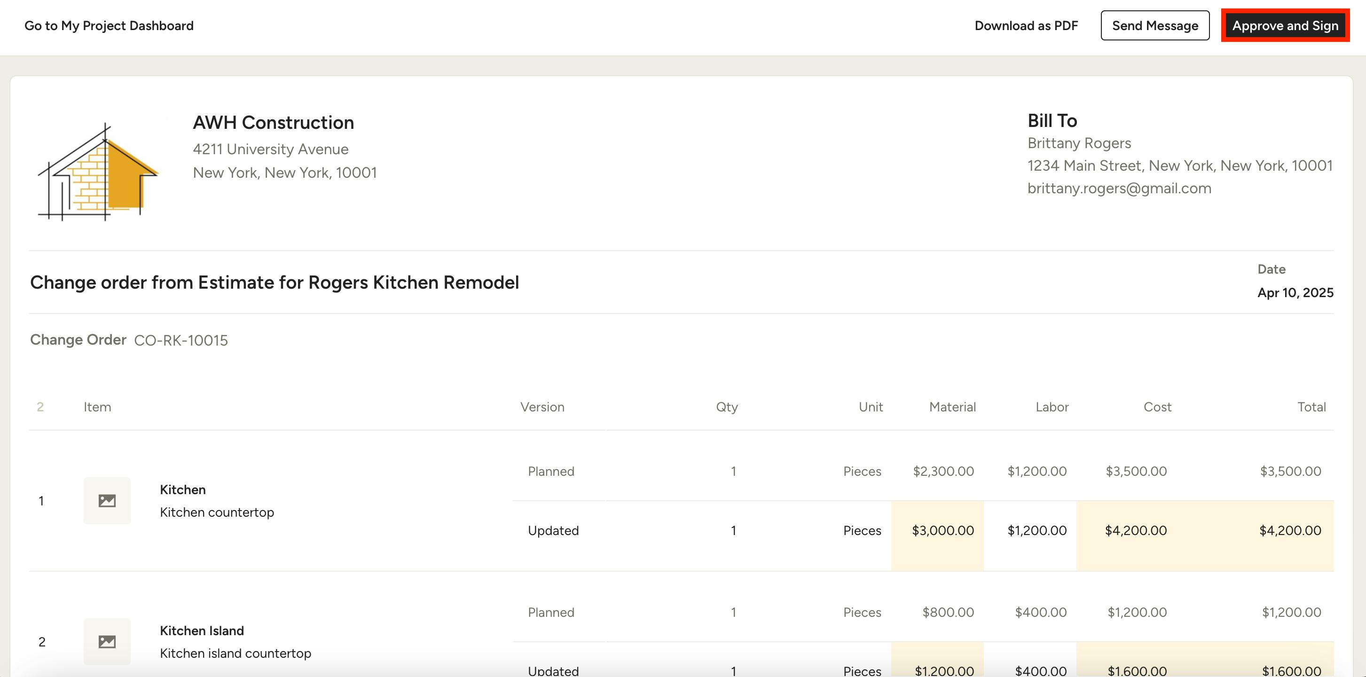Click the Total column header

coord(1311,407)
